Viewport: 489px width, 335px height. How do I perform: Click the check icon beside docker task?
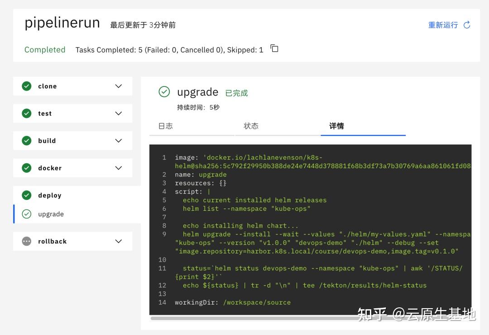pos(27,168)
